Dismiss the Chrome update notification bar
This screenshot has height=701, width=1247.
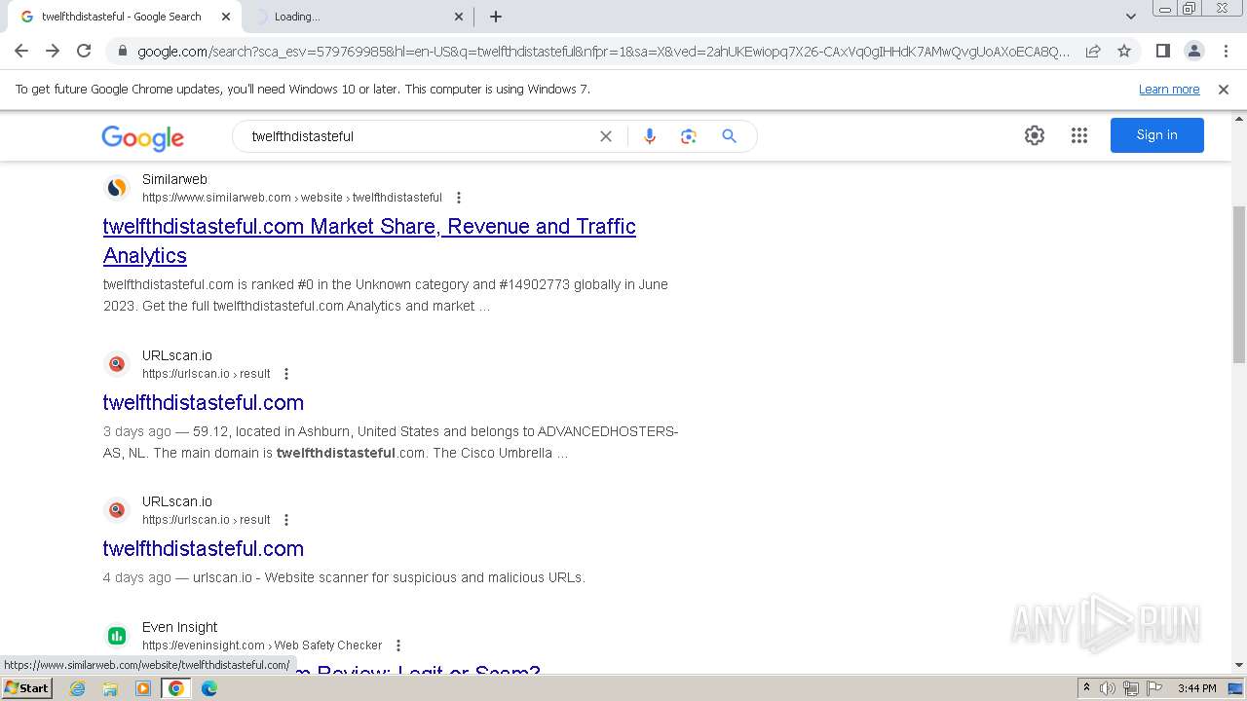pos(1224,90)
